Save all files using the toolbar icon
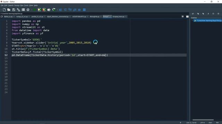 18,10
